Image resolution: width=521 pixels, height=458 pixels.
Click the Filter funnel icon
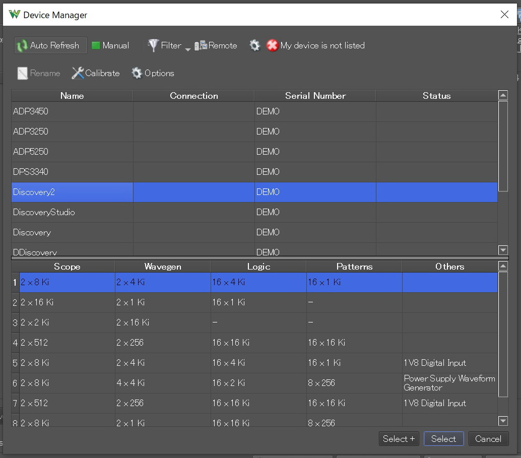(153, 45)
